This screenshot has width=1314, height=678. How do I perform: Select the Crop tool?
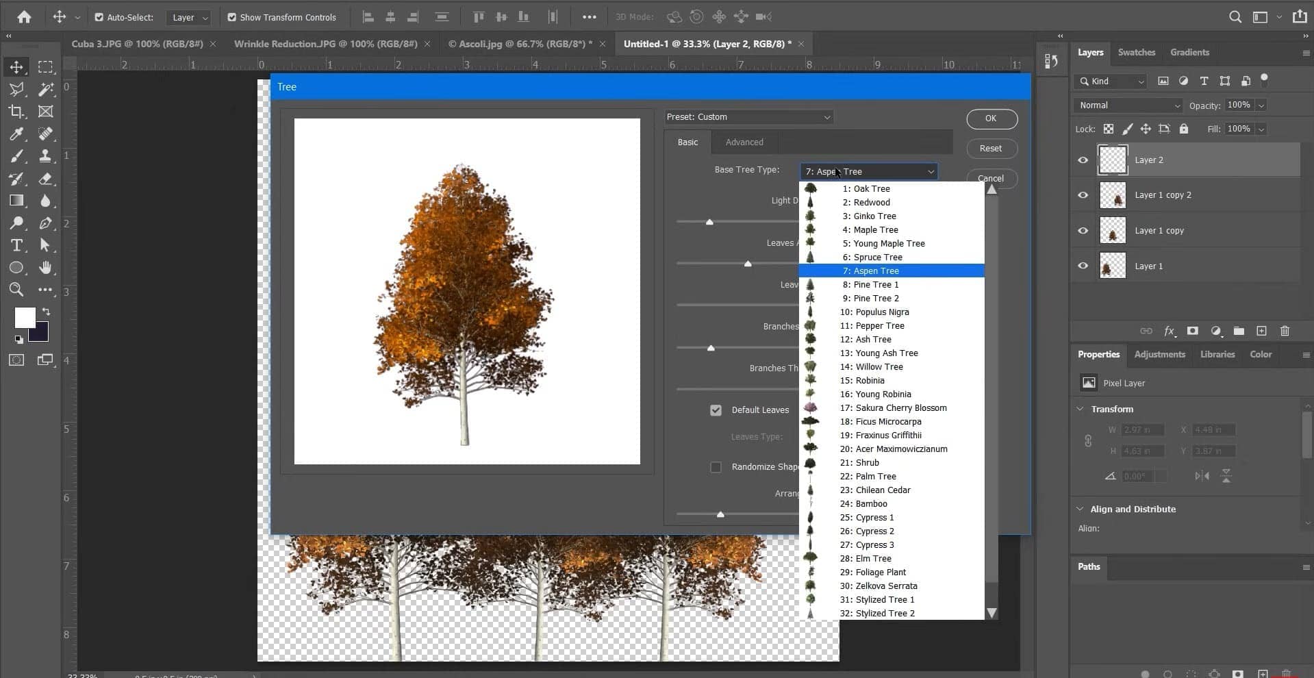point(16,111)
